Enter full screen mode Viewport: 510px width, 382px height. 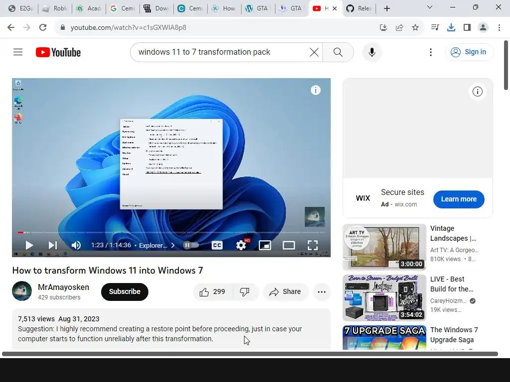313,245
